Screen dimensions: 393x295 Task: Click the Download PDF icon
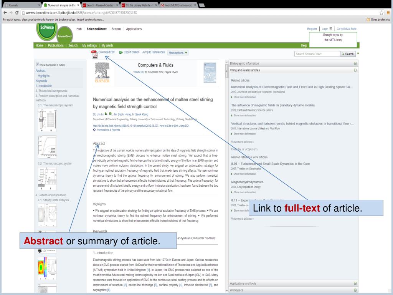tap(94, 54)
